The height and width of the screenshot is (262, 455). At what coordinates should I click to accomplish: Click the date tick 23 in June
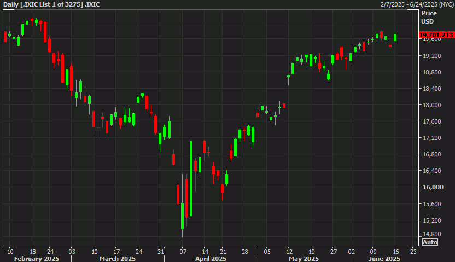tap(413, 252)
